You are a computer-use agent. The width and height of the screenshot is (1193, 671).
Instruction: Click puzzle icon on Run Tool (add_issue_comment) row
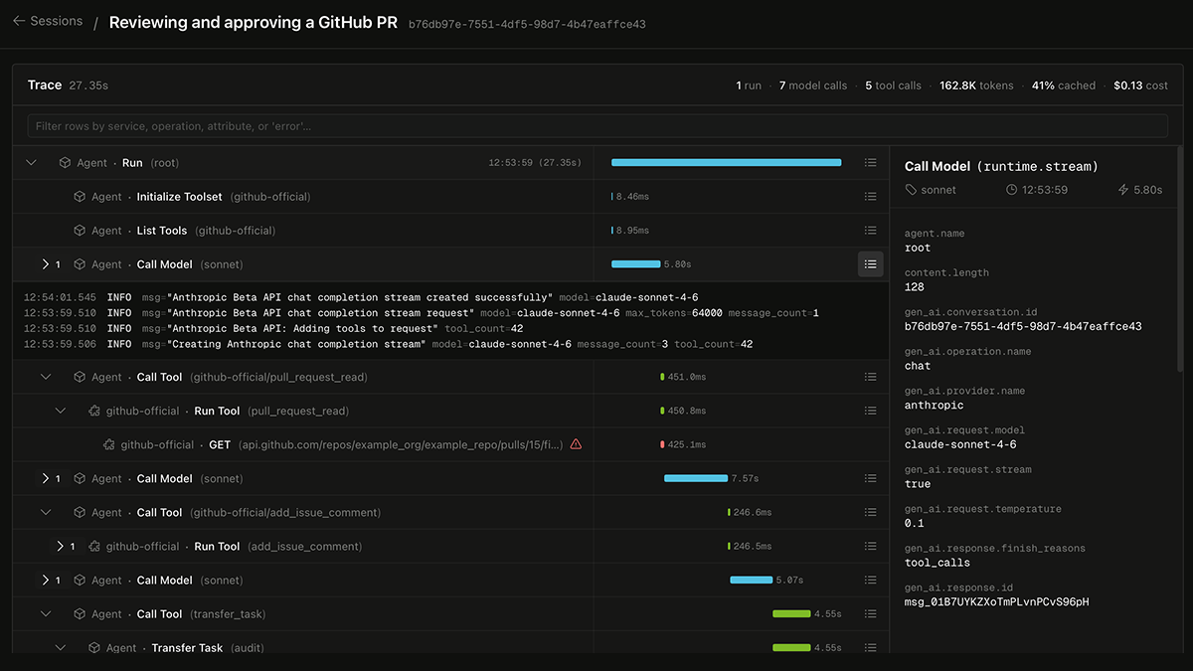(94, 546)
